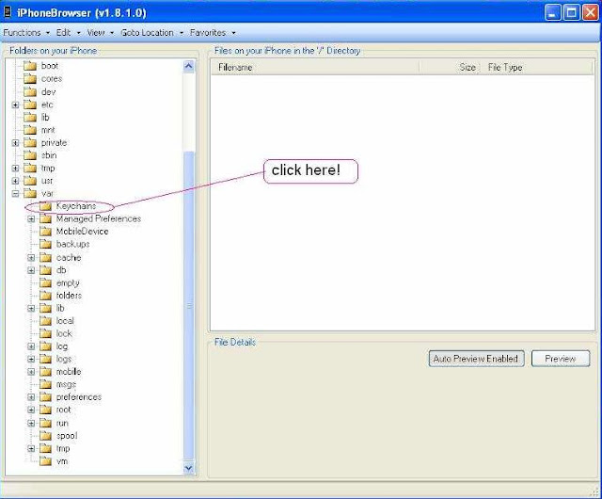The width and height of the screenshot is (602, 499).
Task: Expand the logs folder node
Action: coord(31,359)
